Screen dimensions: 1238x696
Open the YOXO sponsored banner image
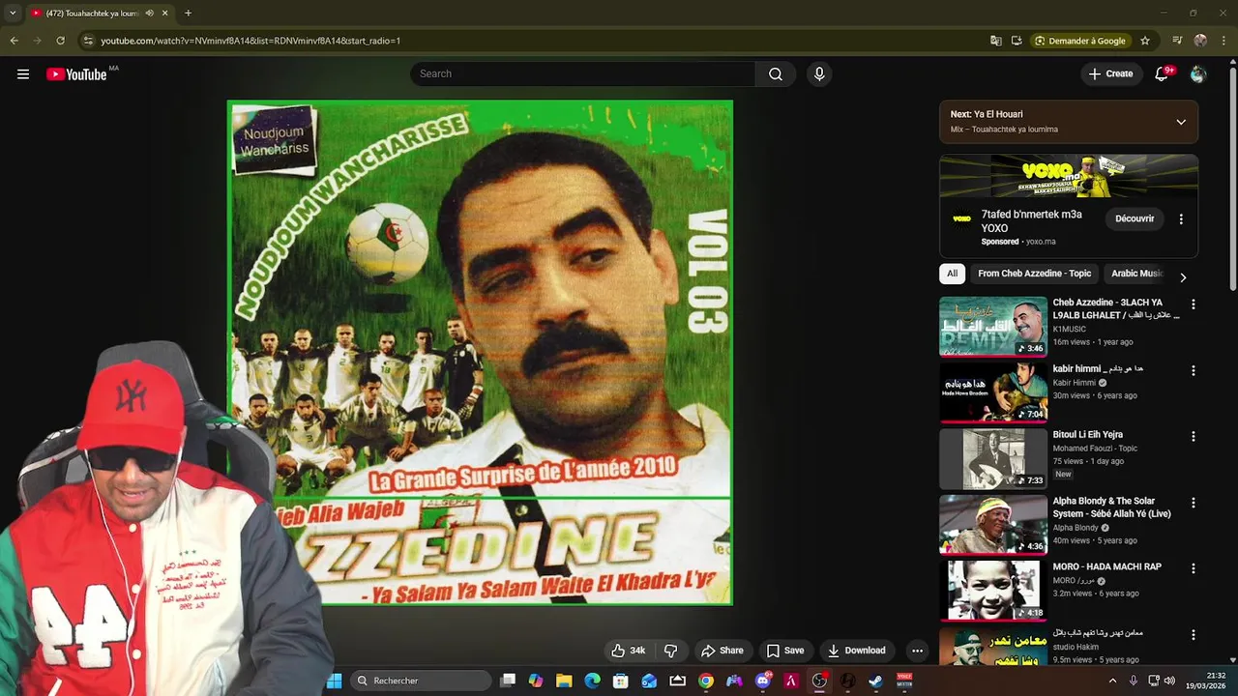[1069, 176]
